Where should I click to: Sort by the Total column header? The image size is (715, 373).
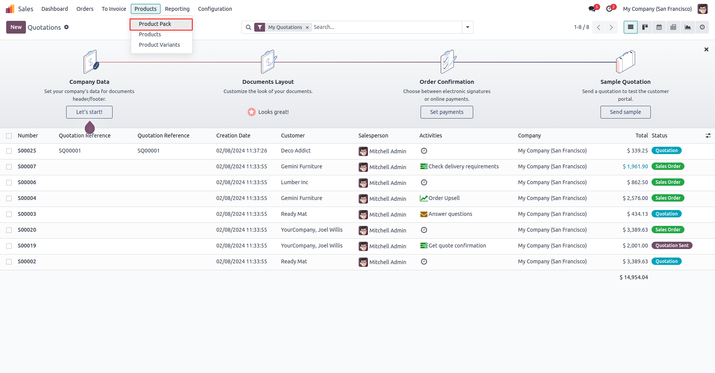tap(641, 136)
